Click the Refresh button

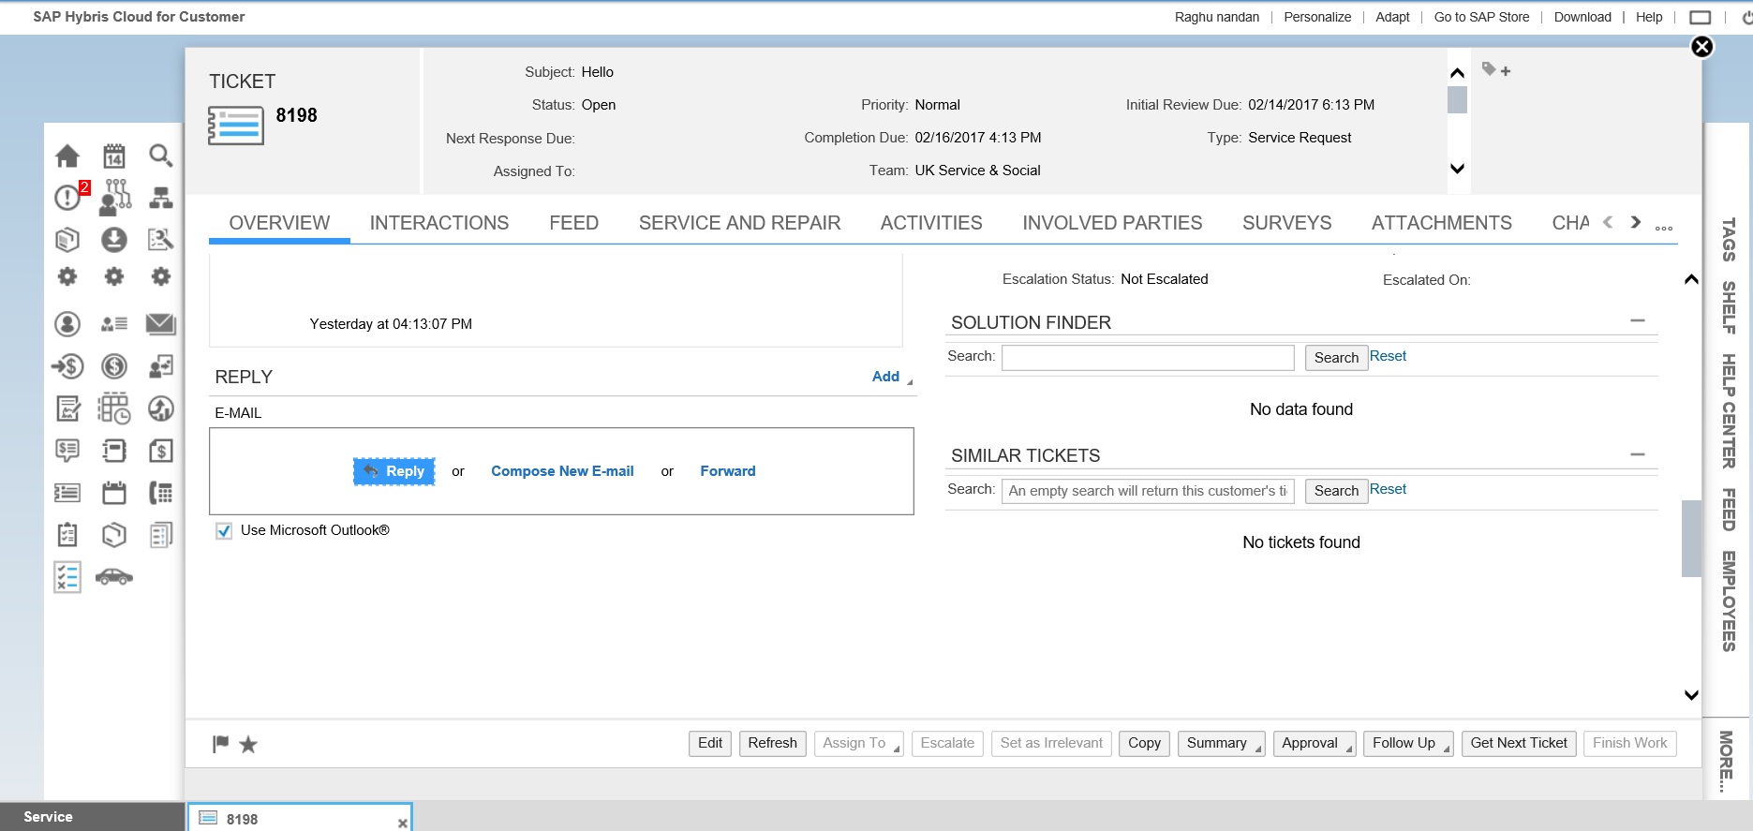[772, 743]
